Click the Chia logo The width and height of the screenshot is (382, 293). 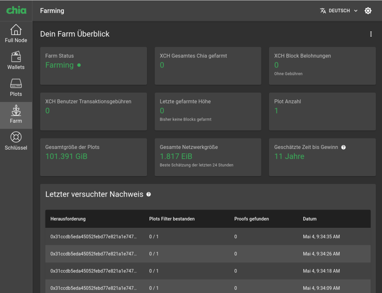click(x=16, y=10)
